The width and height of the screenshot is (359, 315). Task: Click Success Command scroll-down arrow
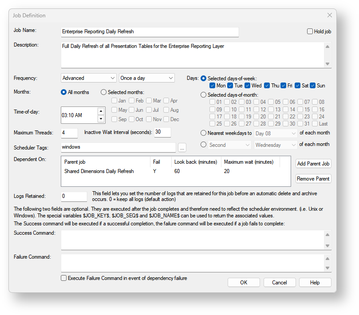(x=327, y=246)
